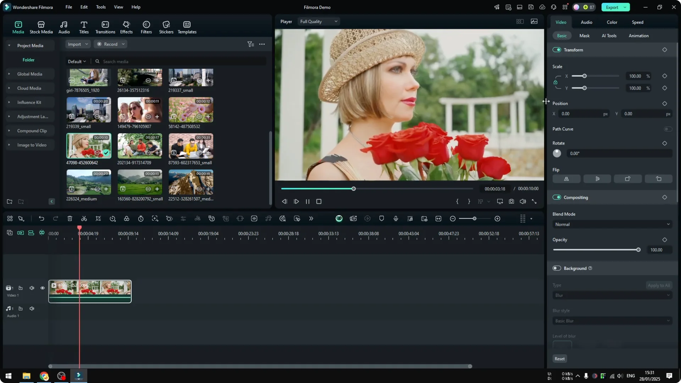Open the Stickers panel
The image size is (681, 383).
coord(166,27)
